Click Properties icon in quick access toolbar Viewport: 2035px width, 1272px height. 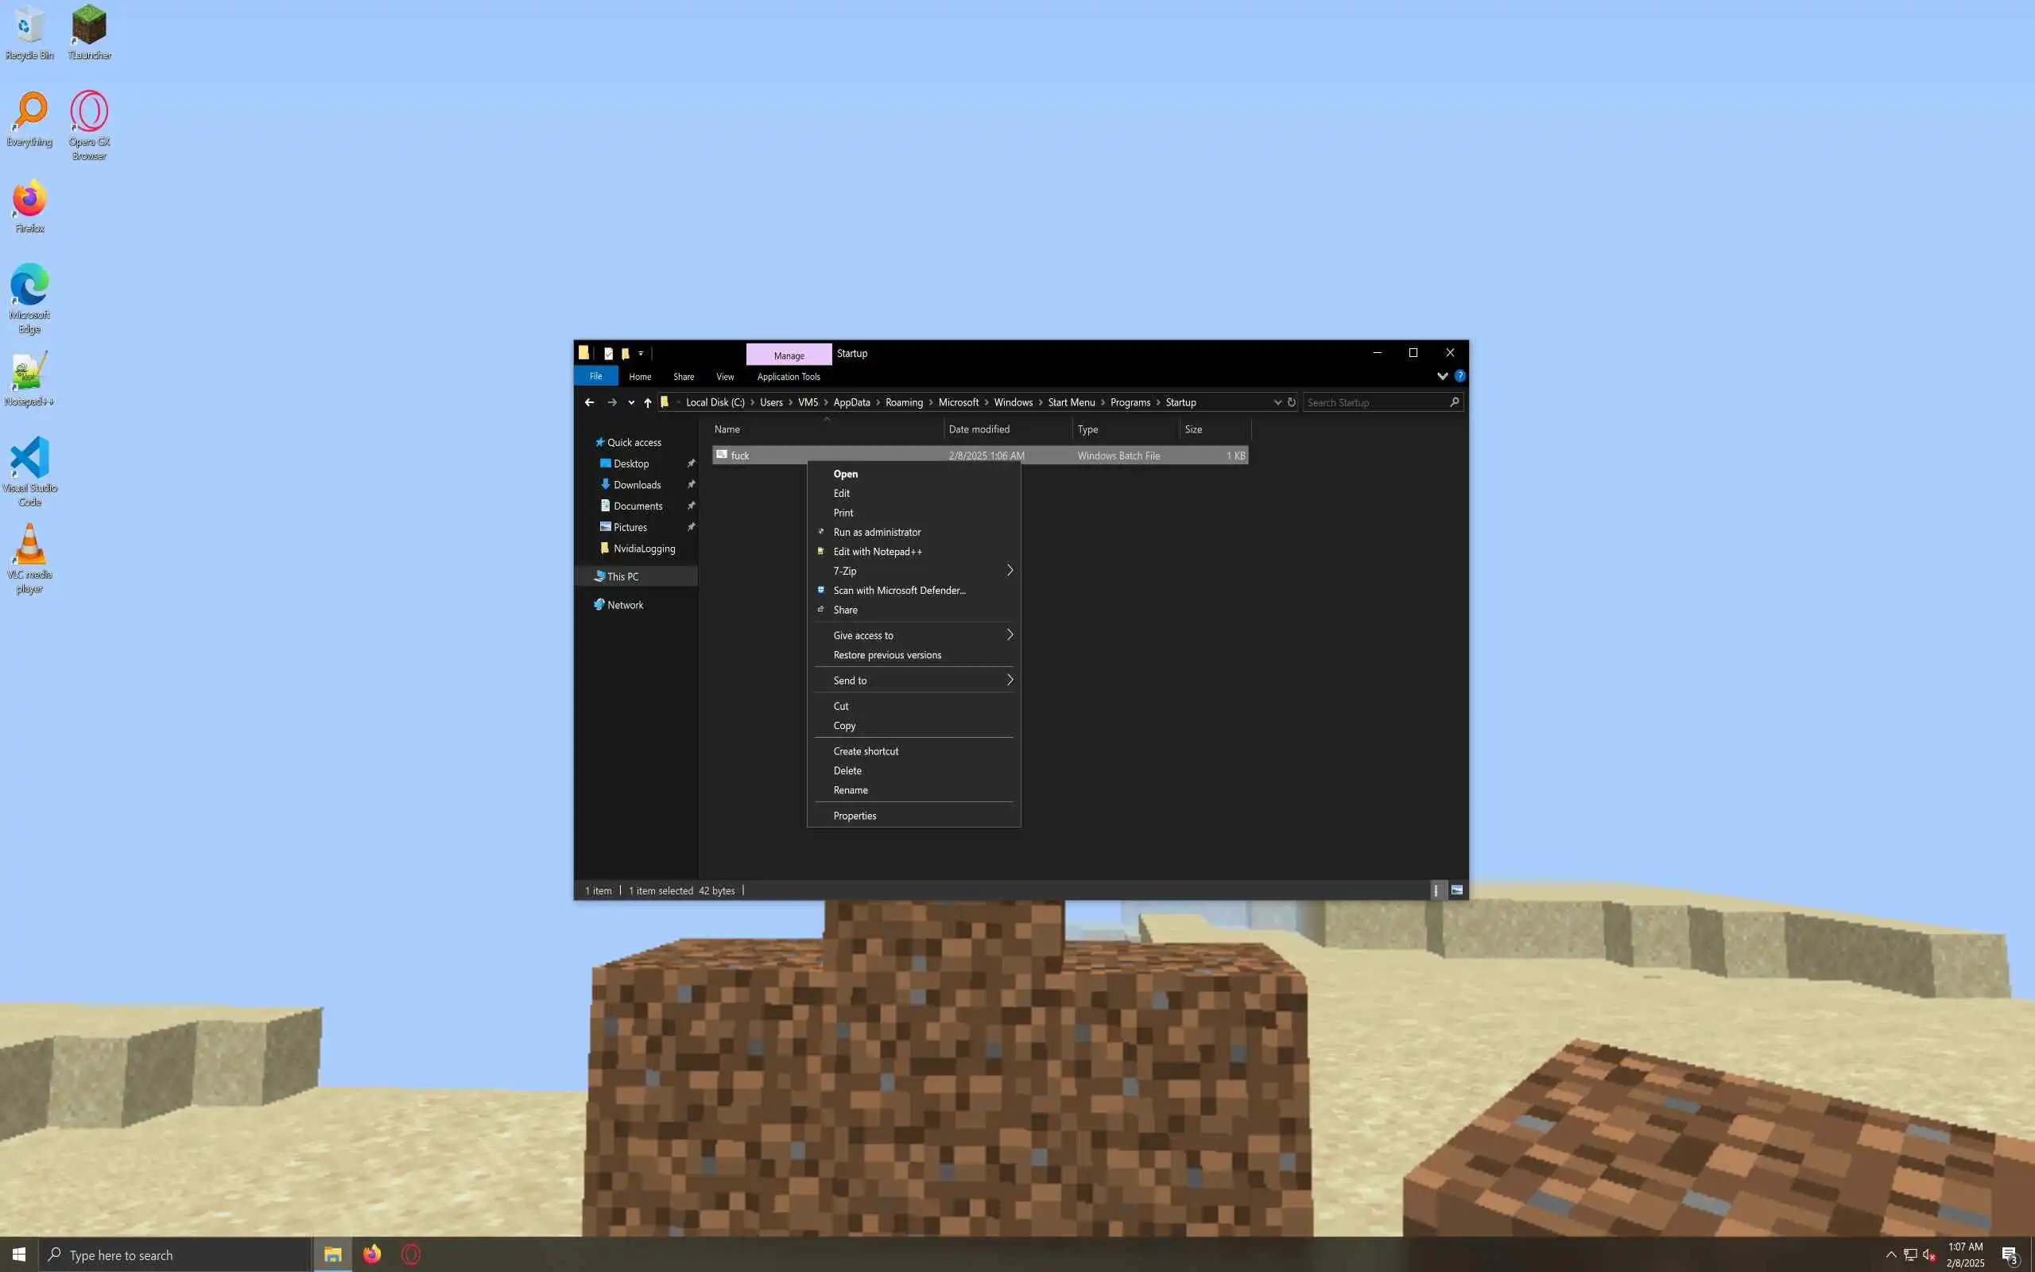click(x=608, y=353)
